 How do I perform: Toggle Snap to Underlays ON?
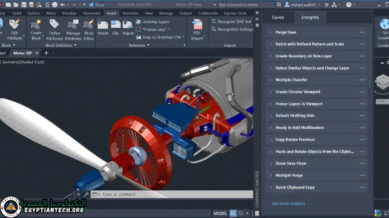tap(158, 37)
